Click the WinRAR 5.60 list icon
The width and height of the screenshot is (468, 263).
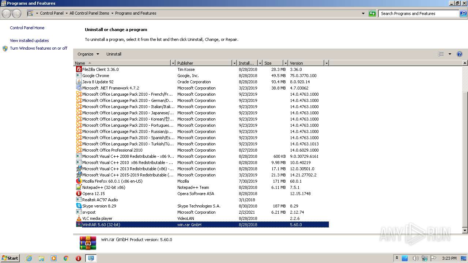79,224
